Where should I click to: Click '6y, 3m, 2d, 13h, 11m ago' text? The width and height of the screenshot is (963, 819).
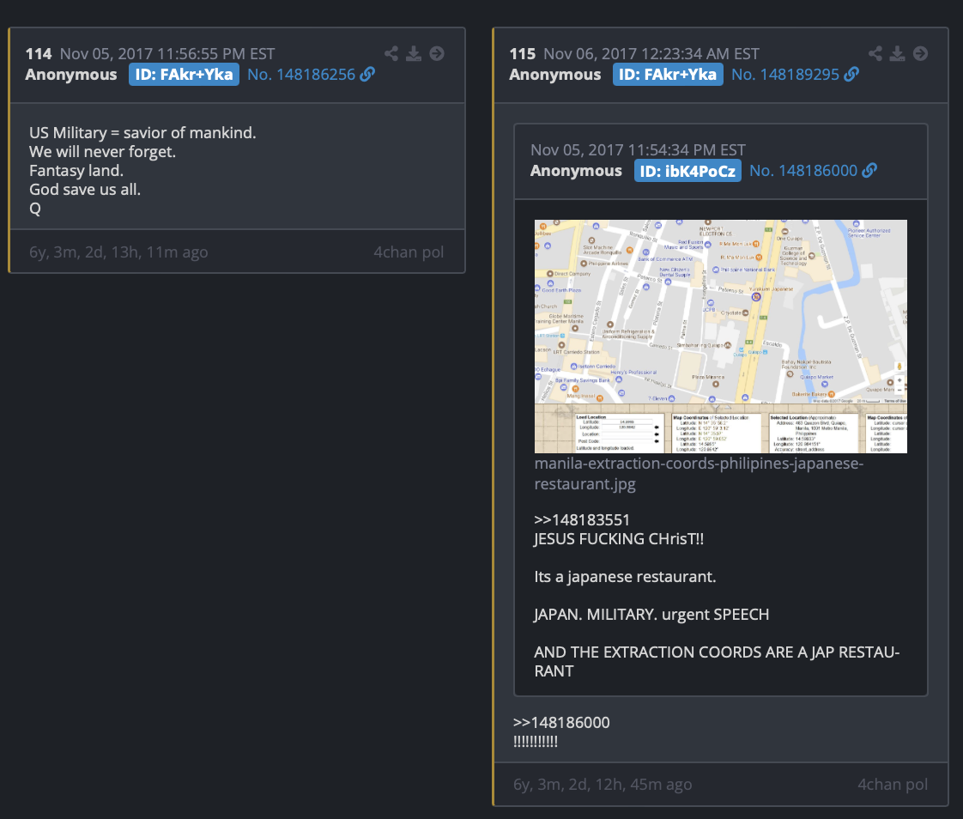tap(118, 252)
